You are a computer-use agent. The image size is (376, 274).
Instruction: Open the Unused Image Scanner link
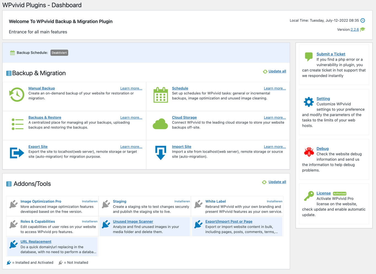[x=133, y=221]
